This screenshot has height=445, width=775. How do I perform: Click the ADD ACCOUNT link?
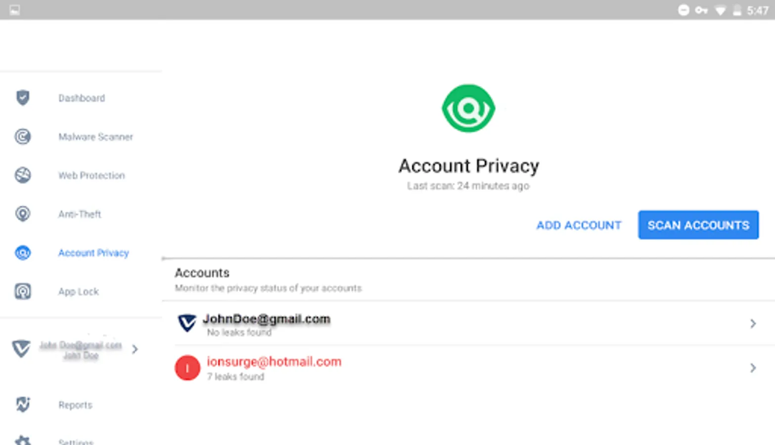click(x=579, y=225)
